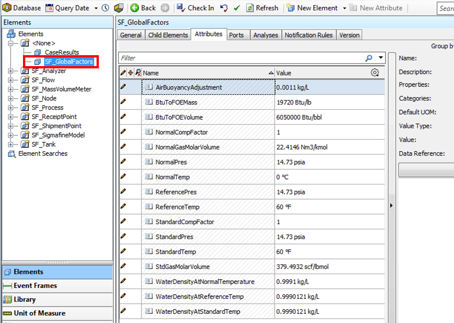Click the green Back arrow icon

tap(134, 8)
